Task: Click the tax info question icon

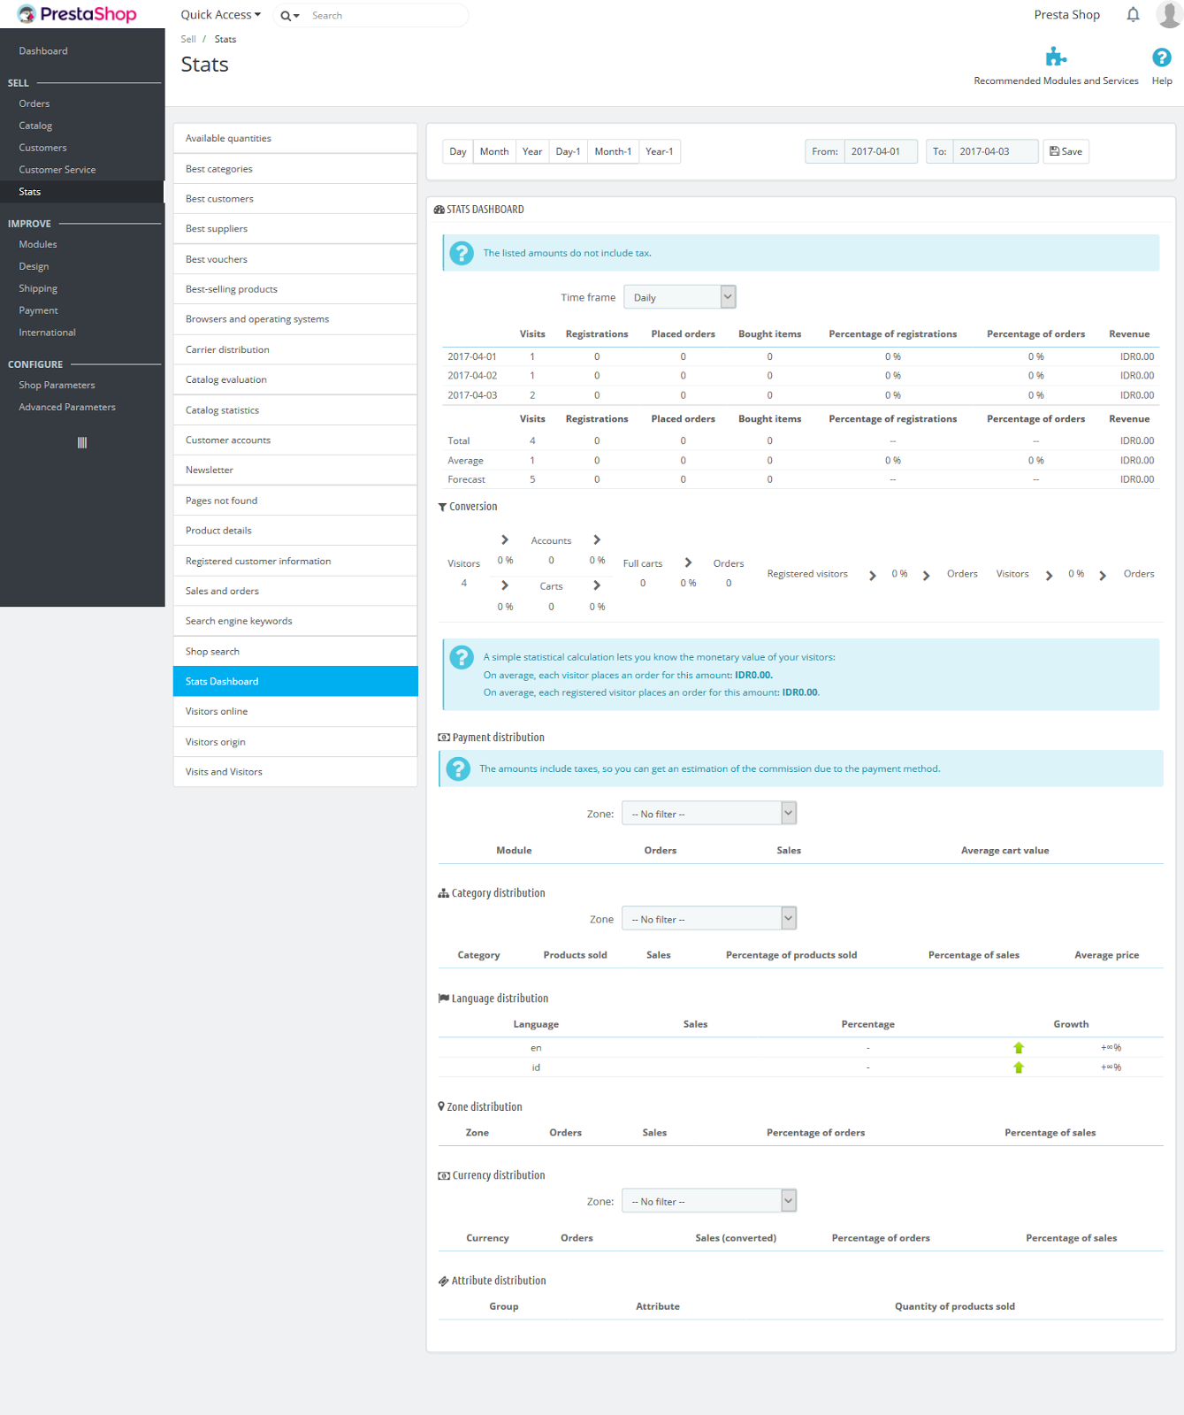Action: pos(462,253)
